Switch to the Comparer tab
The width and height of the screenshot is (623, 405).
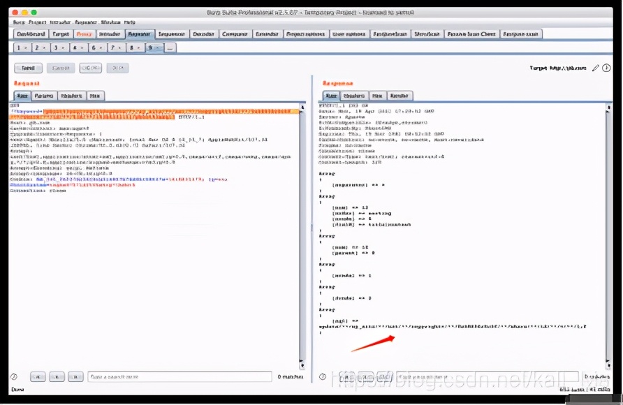coord(235,34)
